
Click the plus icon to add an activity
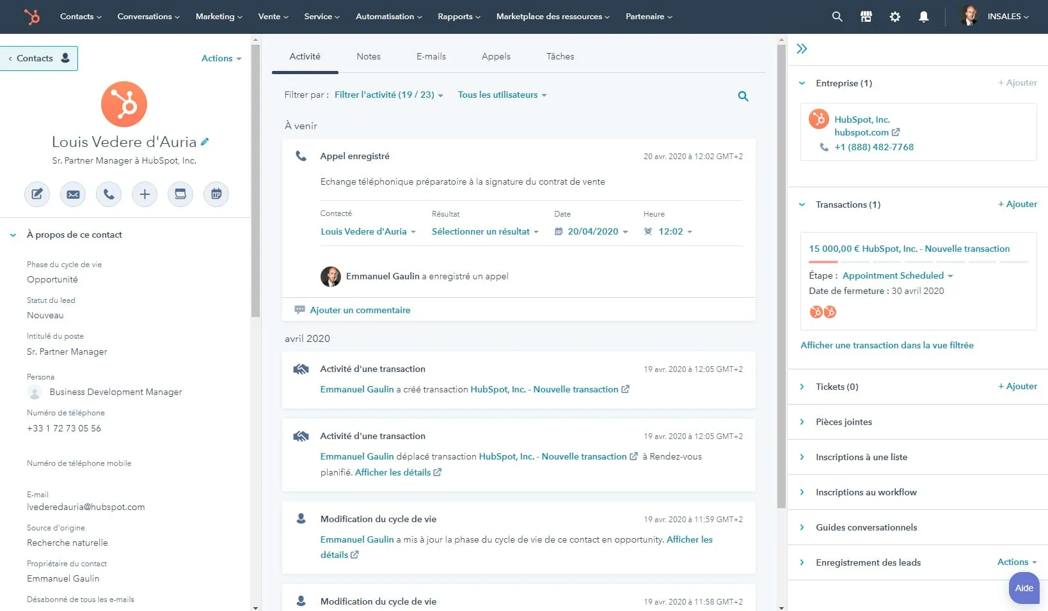144,194
